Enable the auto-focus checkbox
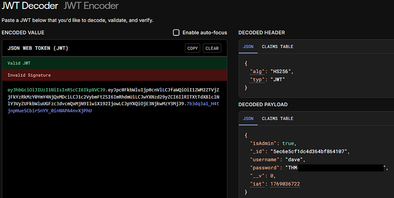394x198 pixels. click(176, 33)
